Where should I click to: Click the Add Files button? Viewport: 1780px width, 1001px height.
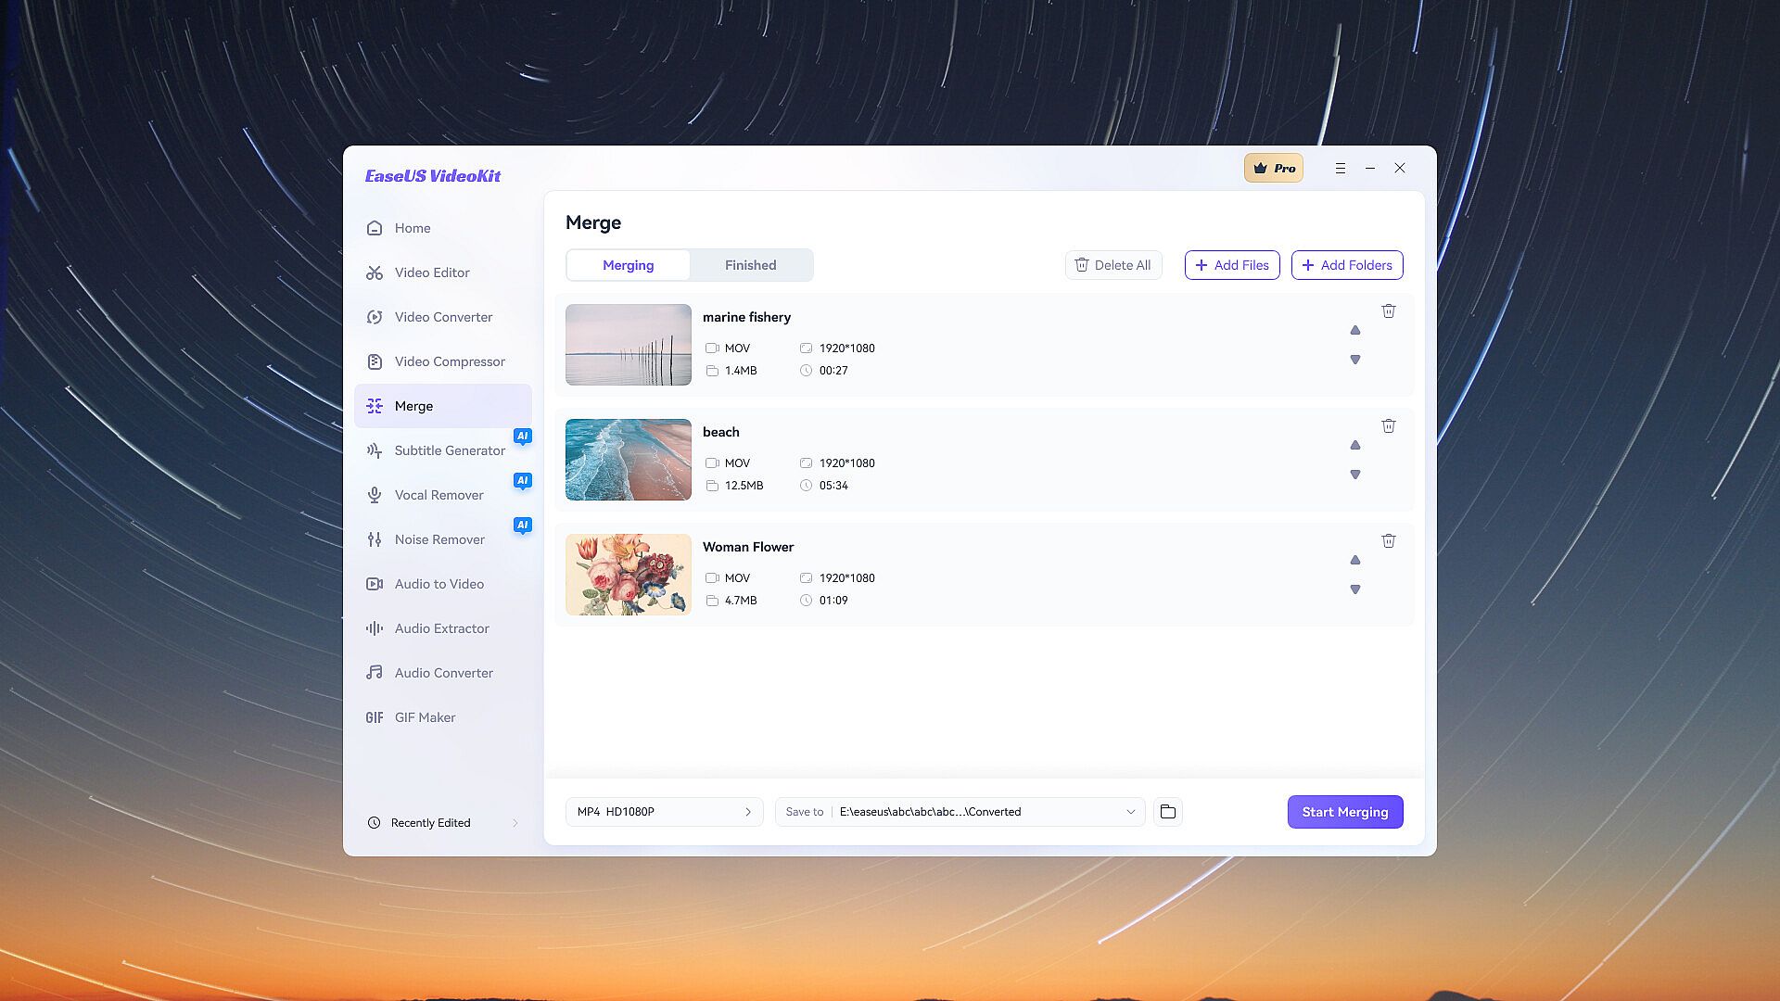point(1231,265)
